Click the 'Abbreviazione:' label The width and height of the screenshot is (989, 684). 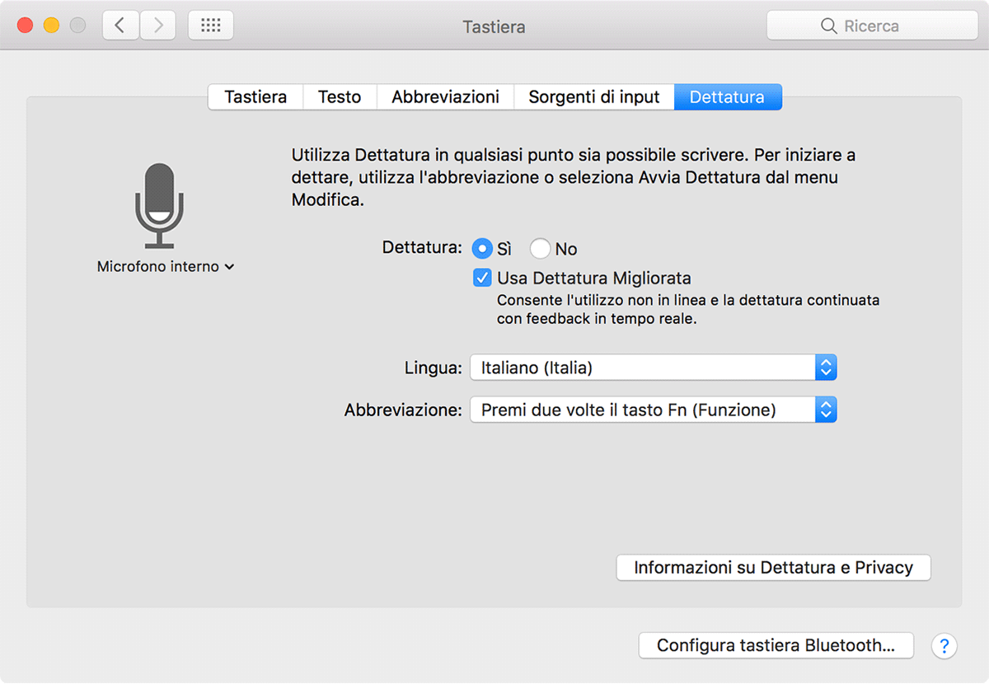click(403, 410)
